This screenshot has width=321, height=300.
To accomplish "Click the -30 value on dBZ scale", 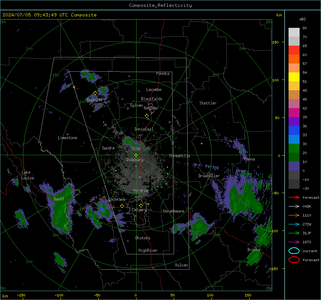I will click(x=306, y=189).
